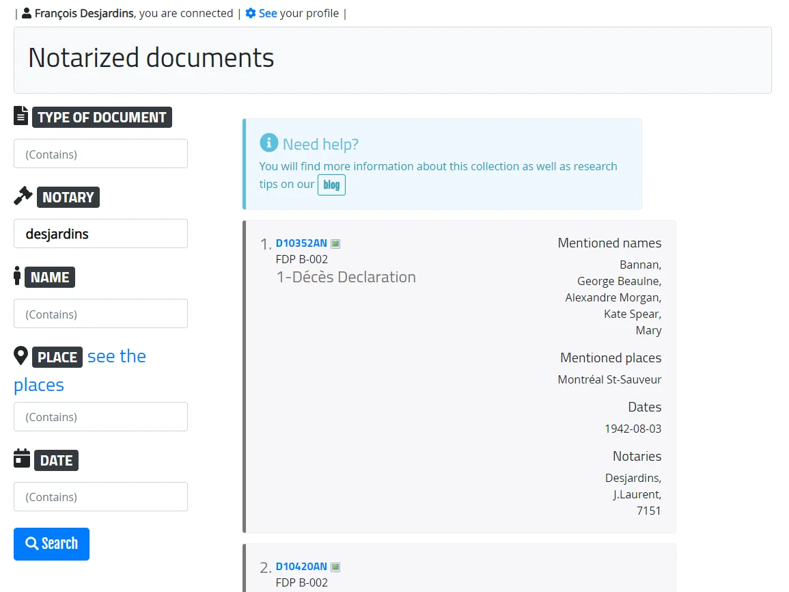Click the document icon beside Type of Document

[20, 116]
